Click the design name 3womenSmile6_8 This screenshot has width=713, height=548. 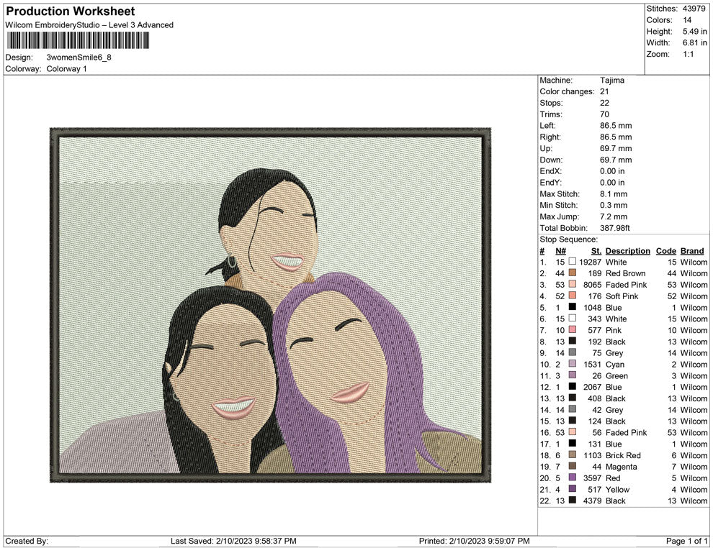click(x=79, y=58)
